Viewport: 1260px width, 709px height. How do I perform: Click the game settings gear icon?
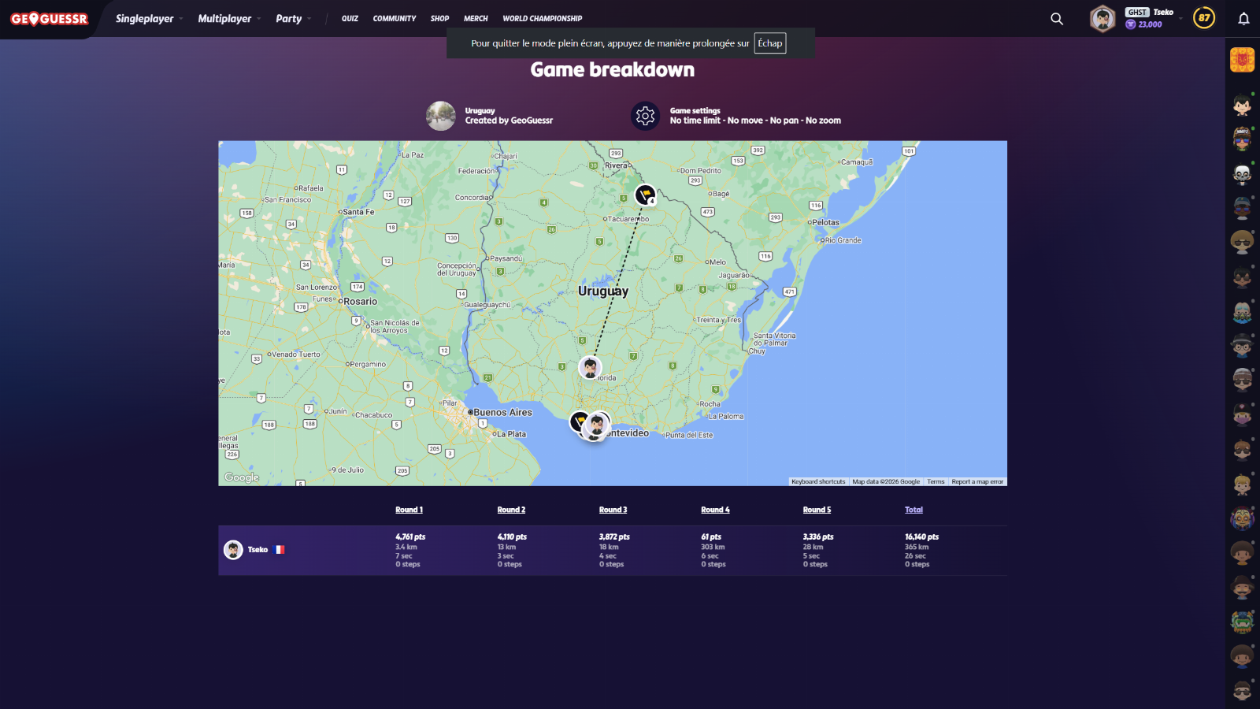645,116
